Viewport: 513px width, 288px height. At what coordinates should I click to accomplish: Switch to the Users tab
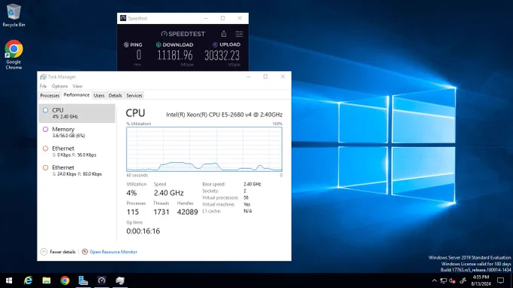point(99,96)
